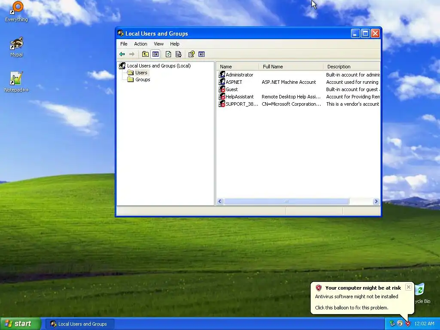
Task: Open the Recycle Bin desktop icon
Action: pos(422,293)
